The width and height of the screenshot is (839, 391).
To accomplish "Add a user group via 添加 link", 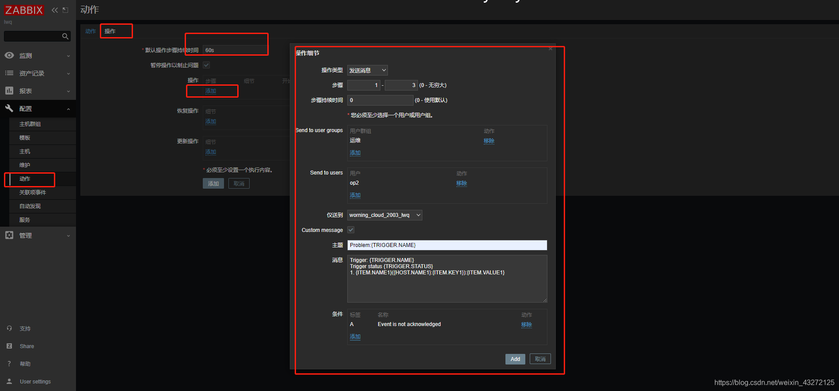I will tap(355, 153).
